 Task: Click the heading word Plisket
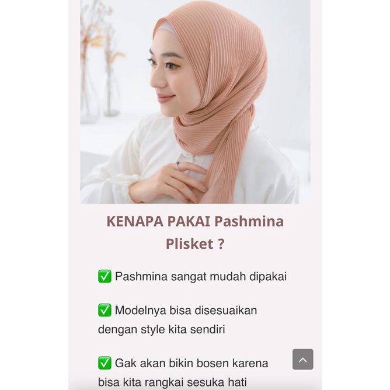pos(189,243)
